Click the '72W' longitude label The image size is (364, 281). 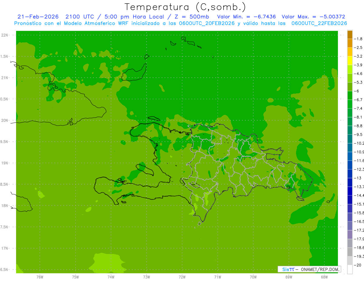click(182, 277)
